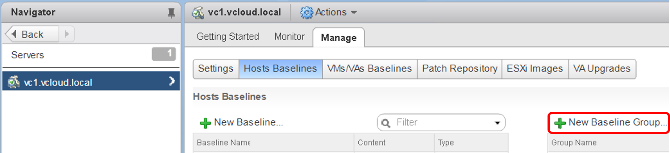The height and width of the screenshot is (153, 670).
Task: Click the server icon in Navigator list
Action: 14,82
